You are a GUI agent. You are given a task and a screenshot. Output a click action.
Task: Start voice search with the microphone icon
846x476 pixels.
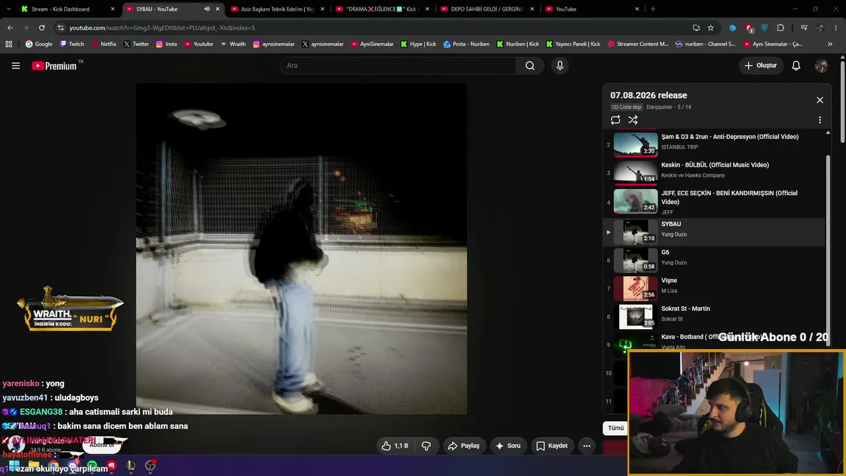(560, 65)
